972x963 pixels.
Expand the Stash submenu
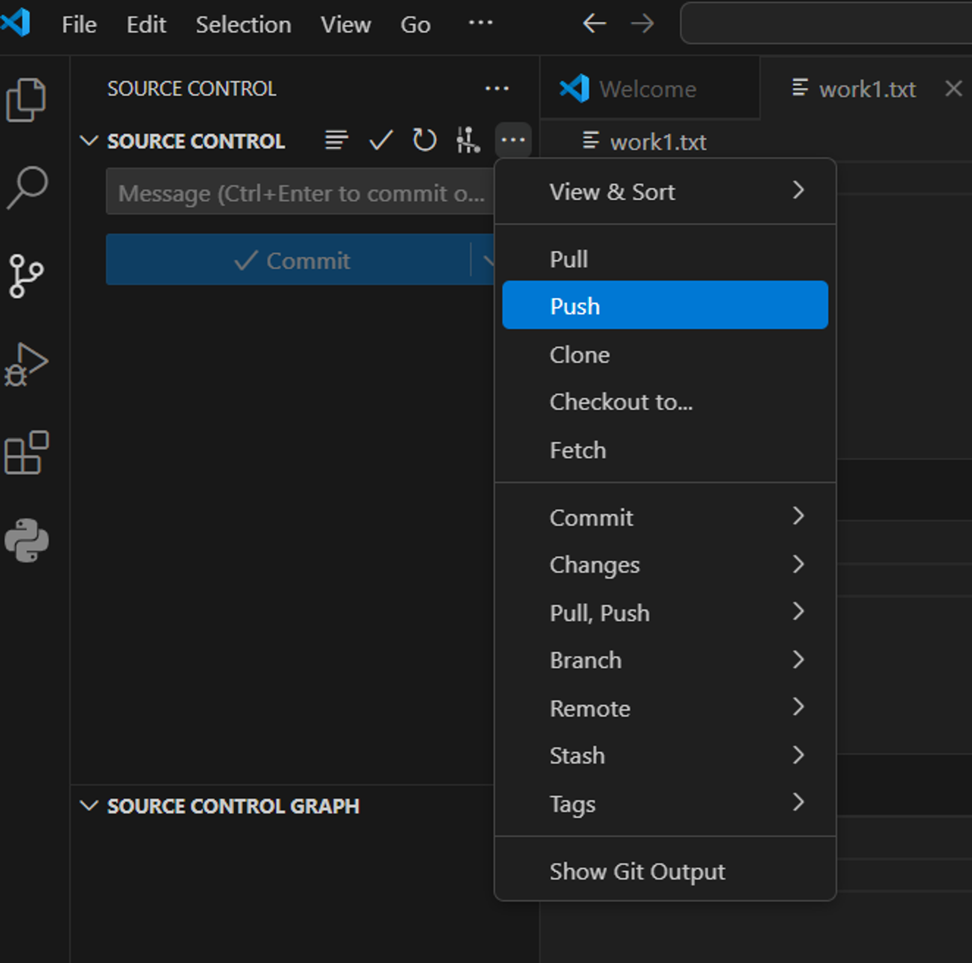point(665,756)
